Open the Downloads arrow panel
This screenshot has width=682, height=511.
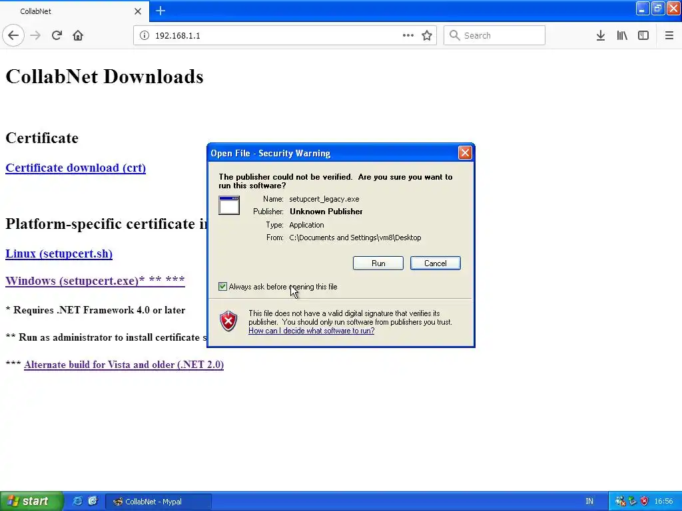click(601, 35)
